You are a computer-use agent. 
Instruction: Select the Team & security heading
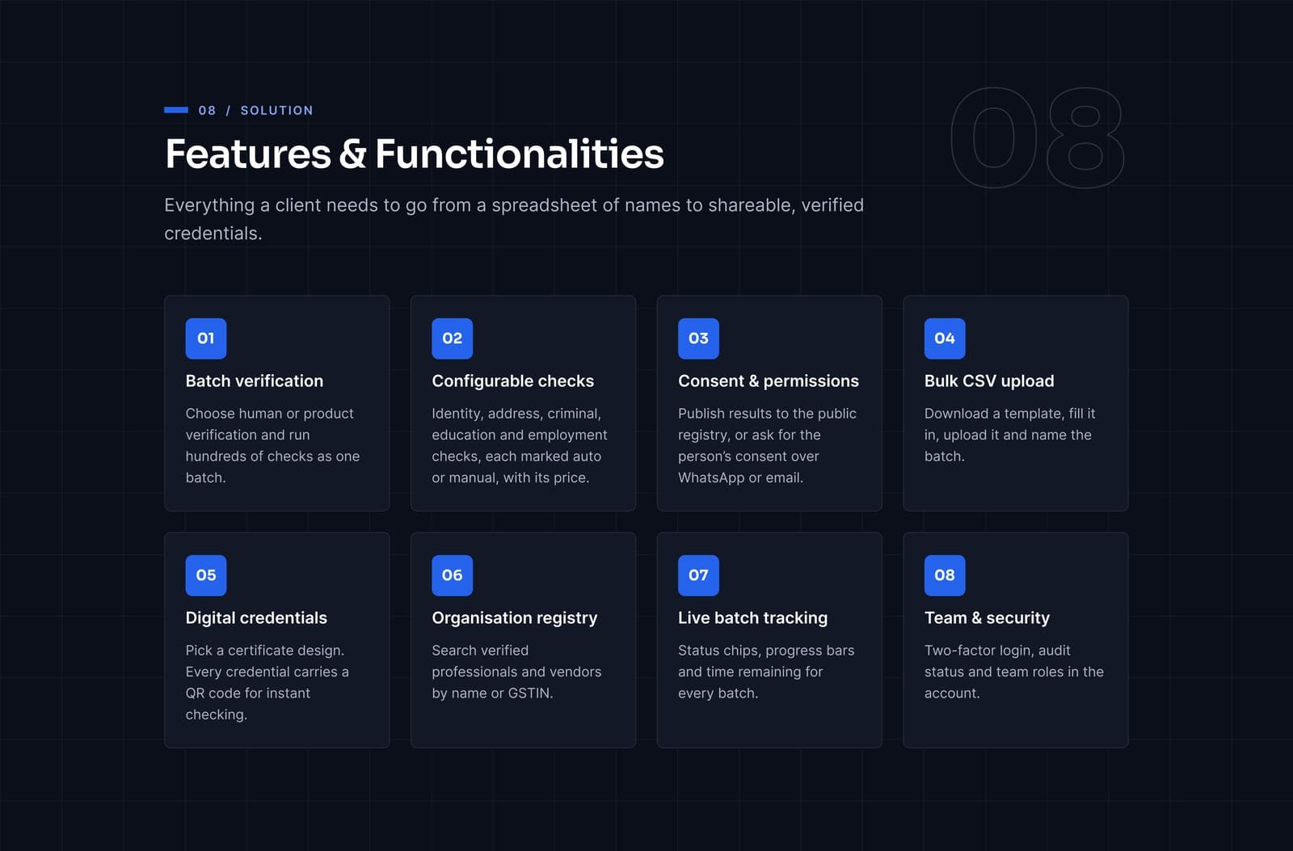[x=987, y=617]
